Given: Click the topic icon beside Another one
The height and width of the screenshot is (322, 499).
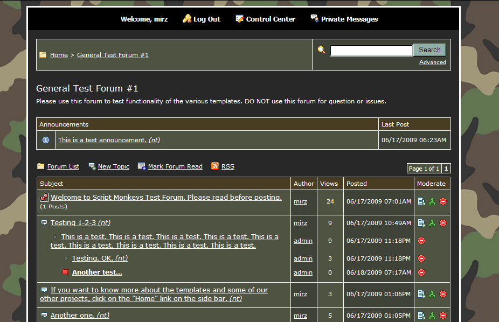Looking at the screenshot, I should pyautogui.click(x=44, y=316).
